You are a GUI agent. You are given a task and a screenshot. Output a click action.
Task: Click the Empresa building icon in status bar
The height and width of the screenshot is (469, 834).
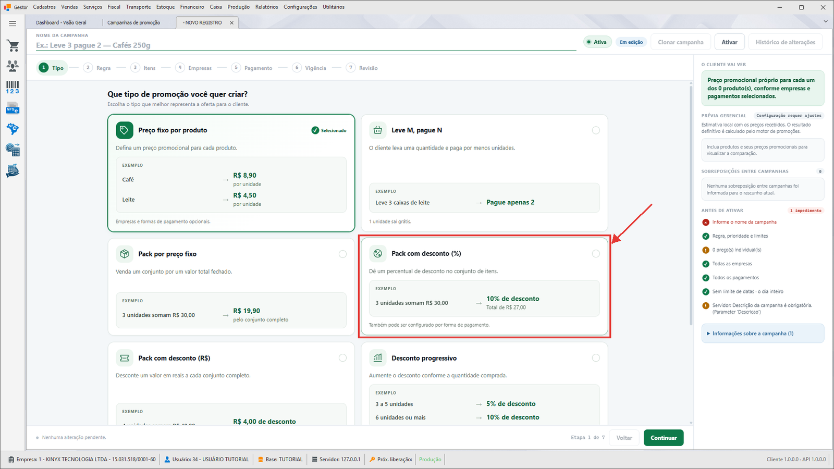11,460
